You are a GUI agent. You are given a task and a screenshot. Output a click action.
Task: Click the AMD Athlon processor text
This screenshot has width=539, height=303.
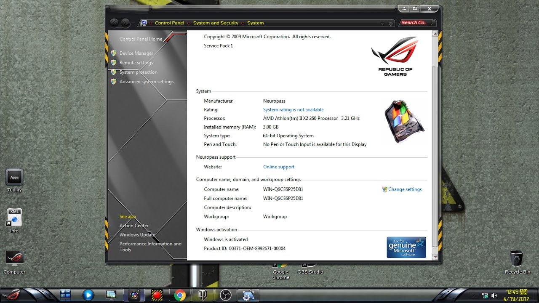click(311, 119)
